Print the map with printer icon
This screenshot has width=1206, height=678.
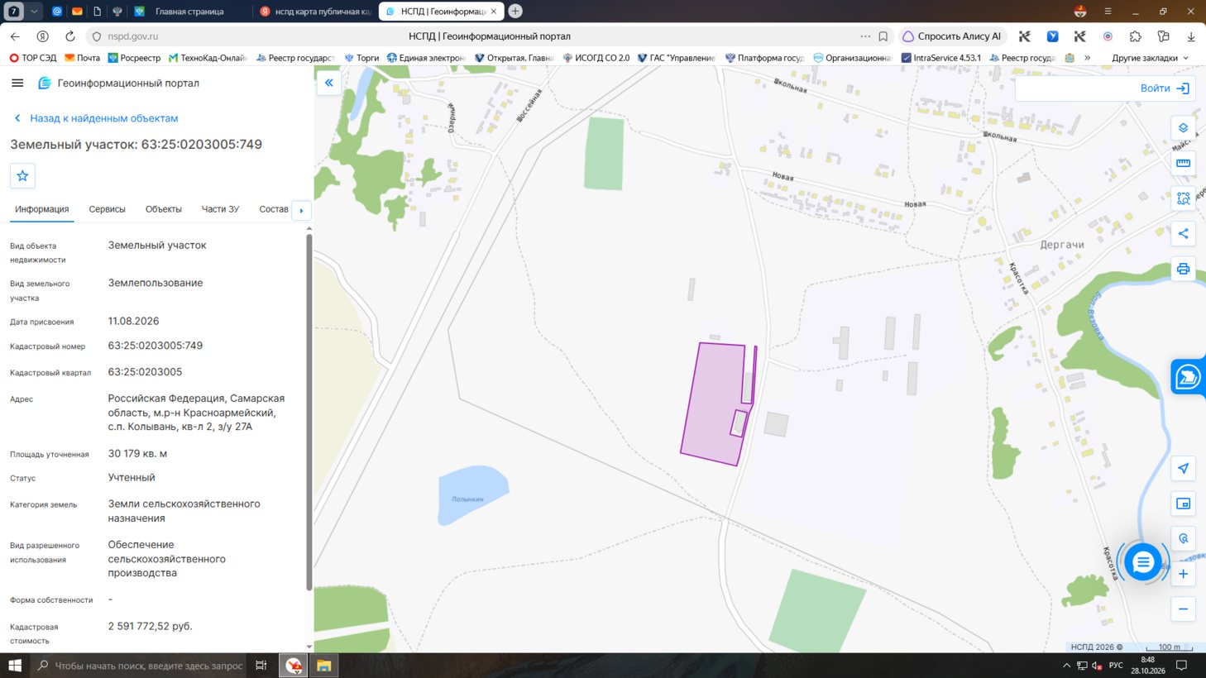tap(1183, 269)
